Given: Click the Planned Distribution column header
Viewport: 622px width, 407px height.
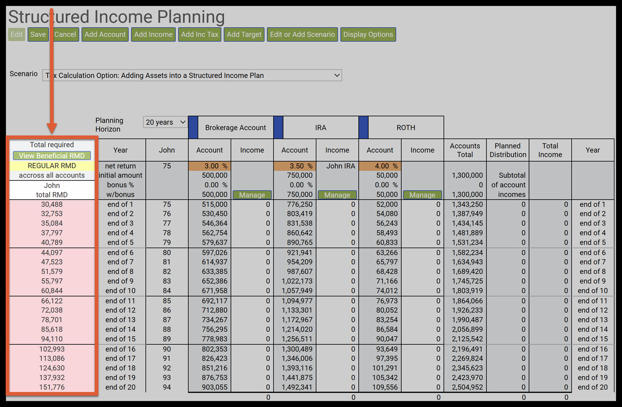Looking at the screenshot, I should click(x=508, y=150).
